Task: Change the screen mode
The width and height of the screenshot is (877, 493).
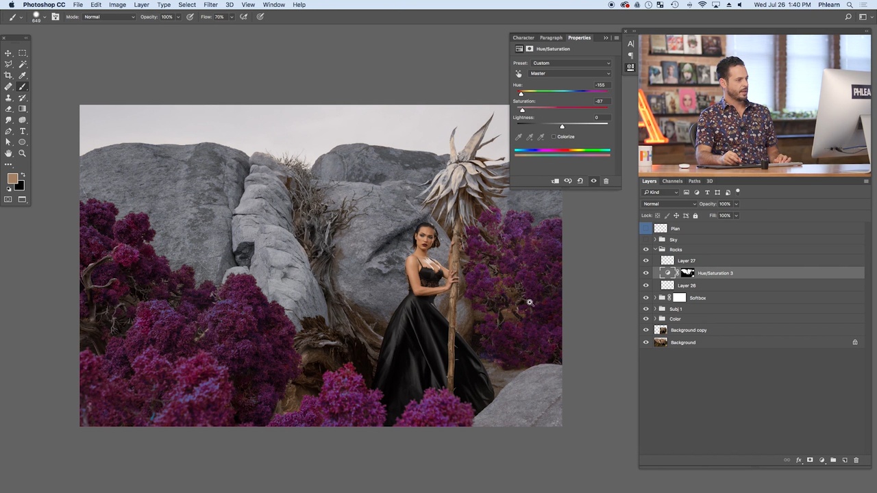Action: [23, 199]
